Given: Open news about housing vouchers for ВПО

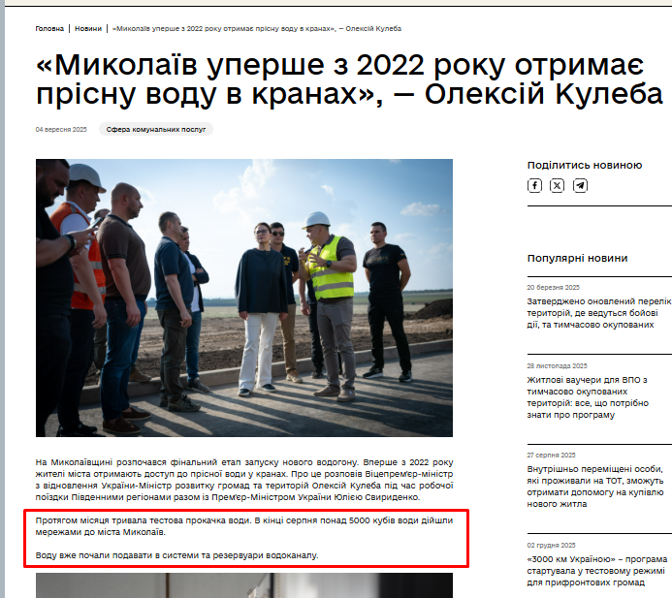Looking at the screenshot, I should tap(588, 397).
